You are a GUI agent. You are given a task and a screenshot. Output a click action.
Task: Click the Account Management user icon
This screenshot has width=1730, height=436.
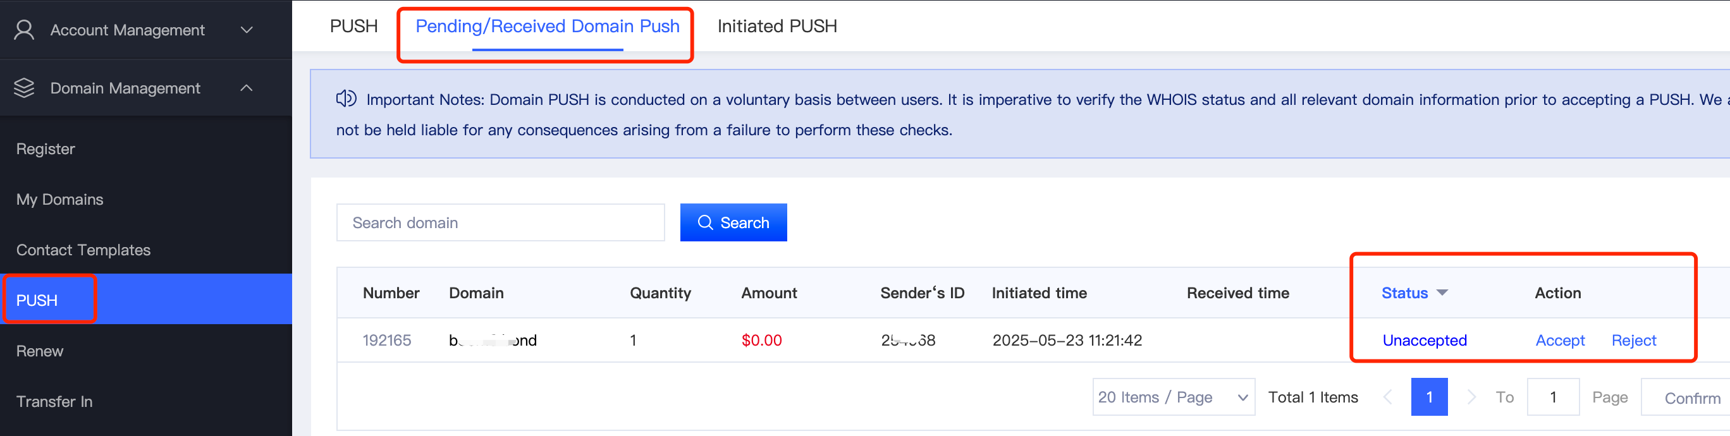pos(24,30)
